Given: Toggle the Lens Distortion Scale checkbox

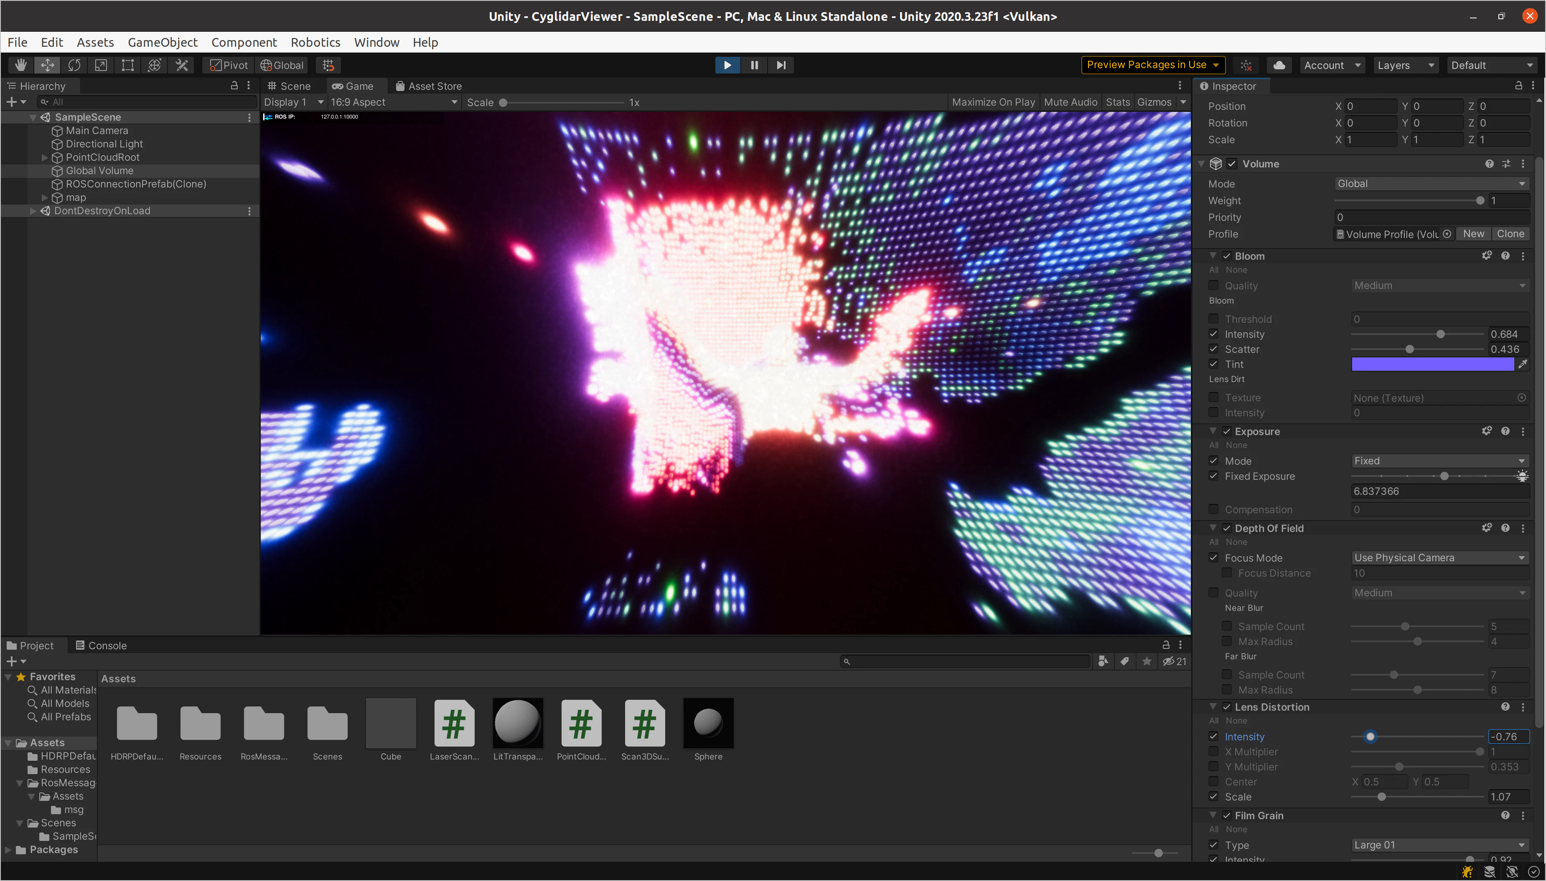Looking at the screenshot, I should coord(1214,797).
